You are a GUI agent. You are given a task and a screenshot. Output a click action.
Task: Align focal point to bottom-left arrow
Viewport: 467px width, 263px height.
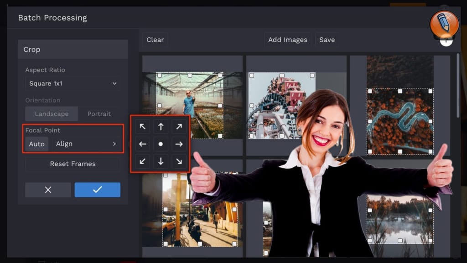click(143, 161)
